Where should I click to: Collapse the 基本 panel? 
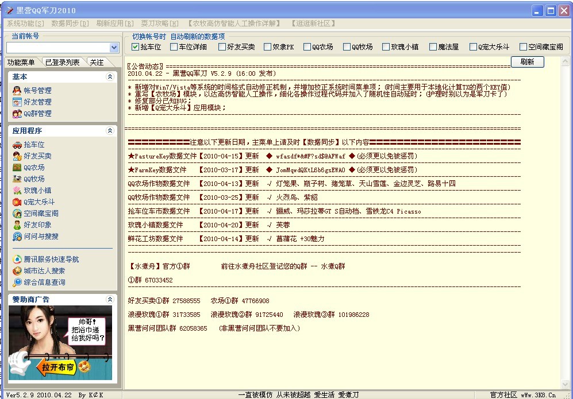tap(110, 77)
